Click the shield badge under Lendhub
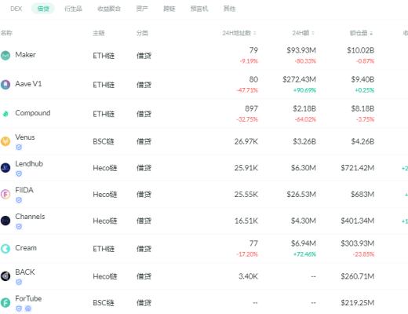The height and width of the screenshot is (314, 408). tap(19, 173)
